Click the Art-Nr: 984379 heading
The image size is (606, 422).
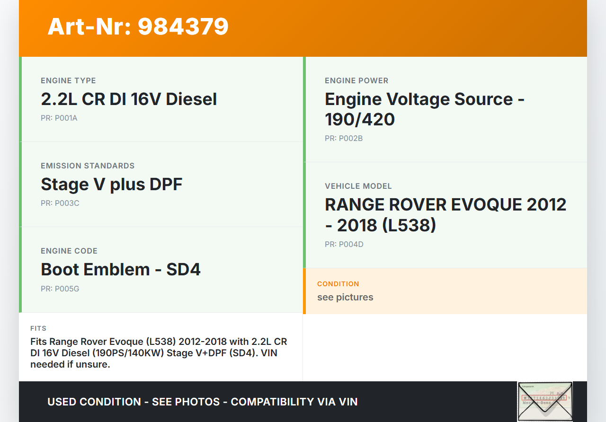point(138,26)
